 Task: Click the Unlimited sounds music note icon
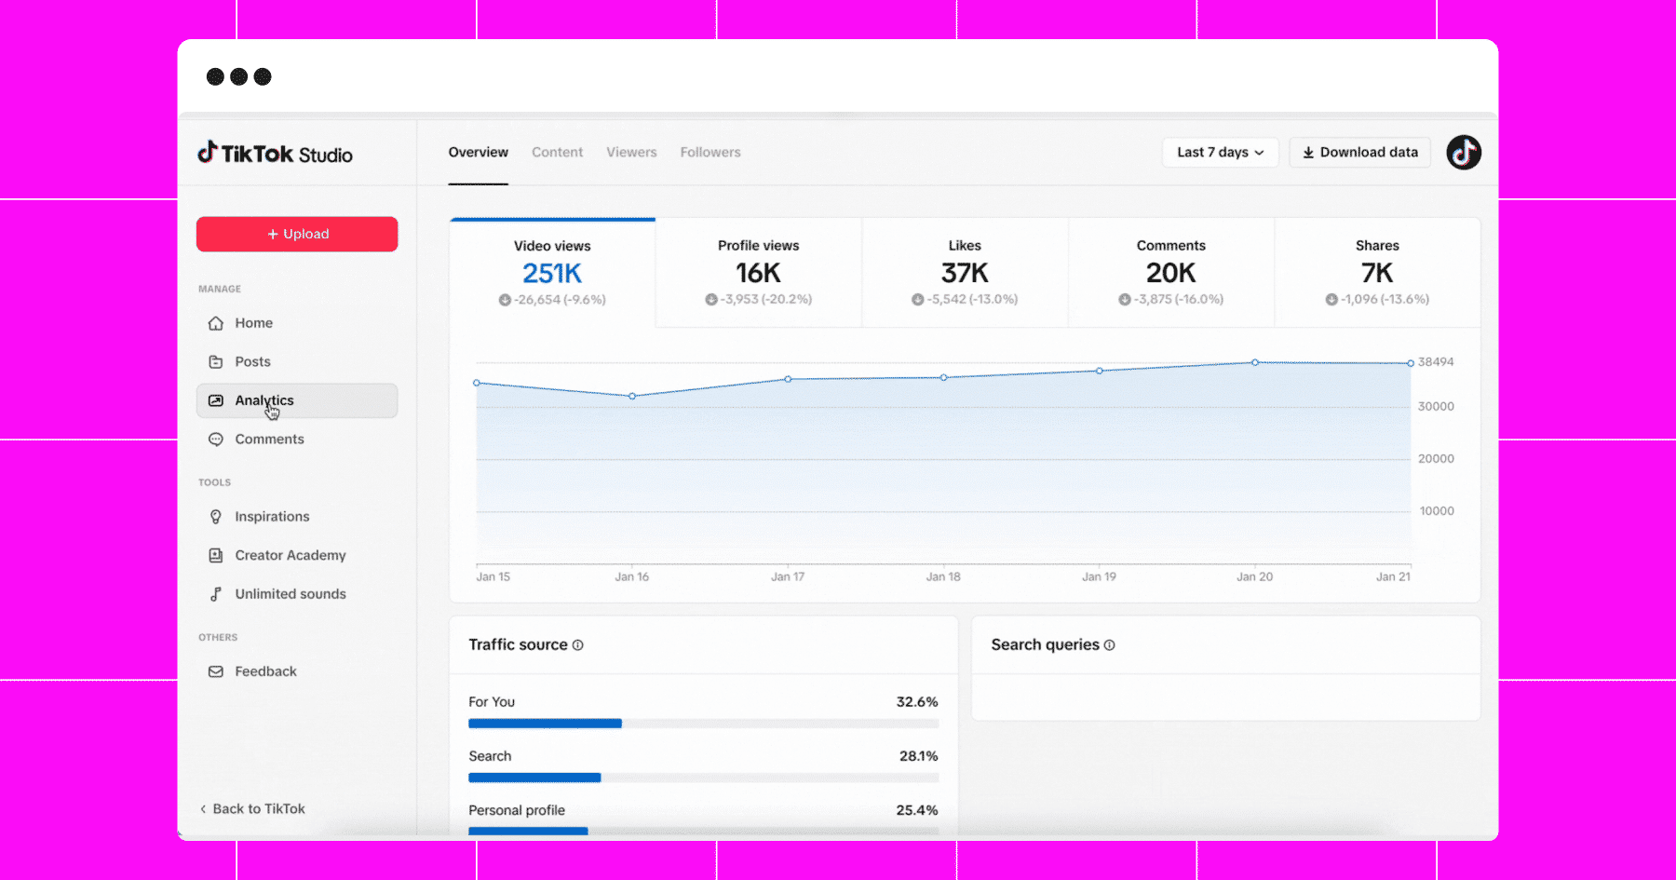216,593
